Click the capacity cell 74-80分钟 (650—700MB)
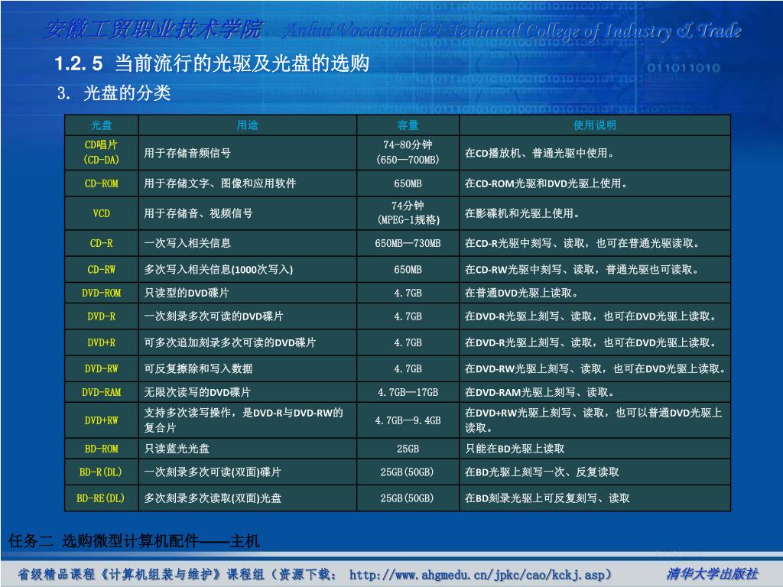 pos(408,152)
